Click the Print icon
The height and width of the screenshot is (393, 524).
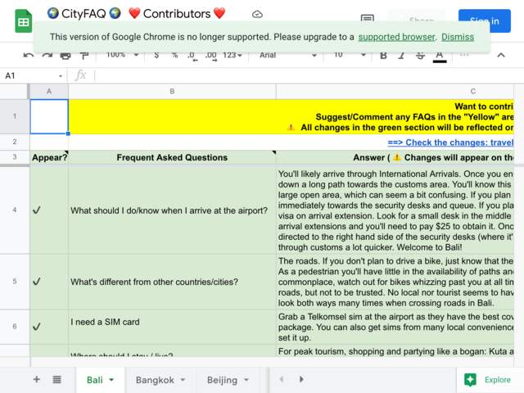click(65, 56)
